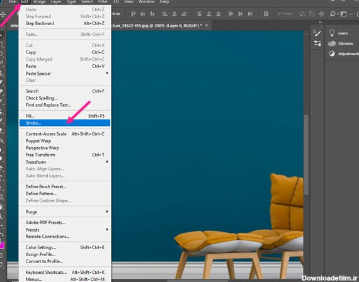Choose Perspective Warp from Edit menu
Image resolution: width=359 pixels, height=282 pixels.
pyautogui.click(x=65, y=148)
